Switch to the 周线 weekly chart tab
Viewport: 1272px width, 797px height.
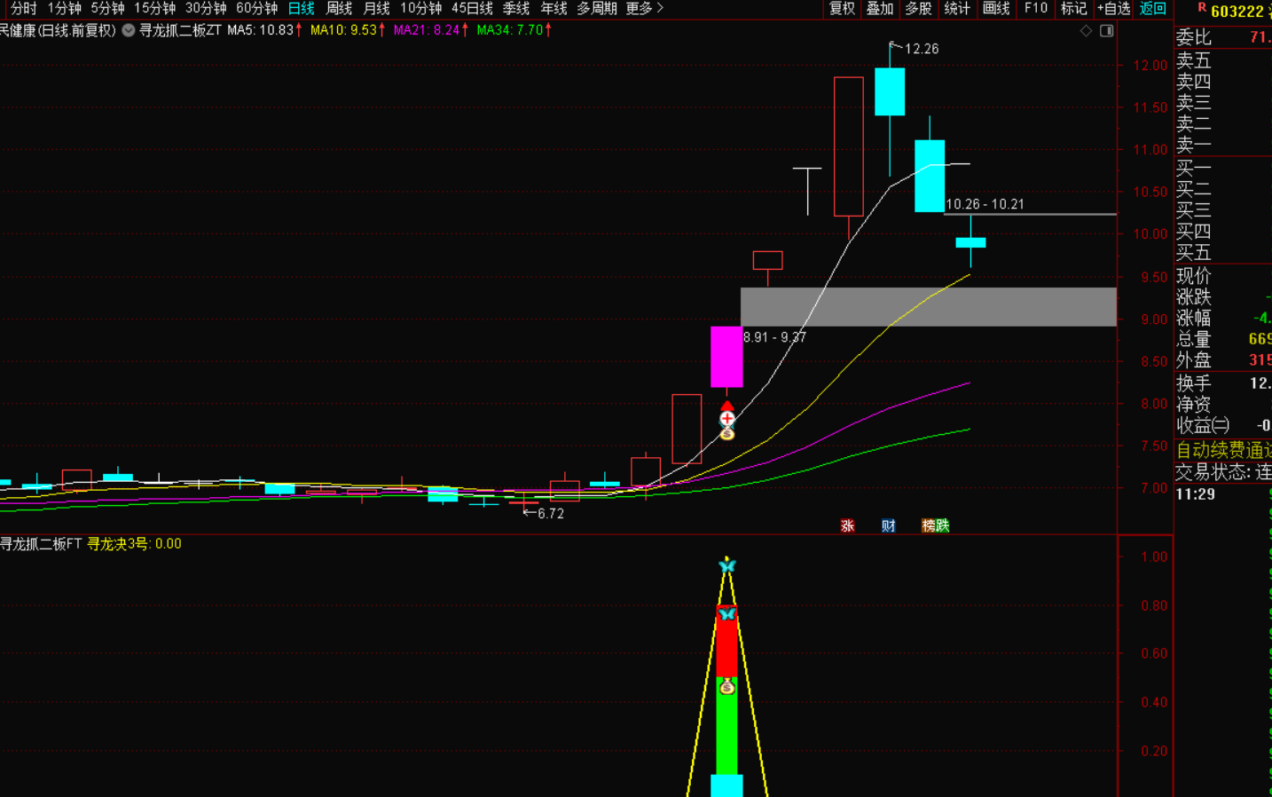(x=339, y=9)
